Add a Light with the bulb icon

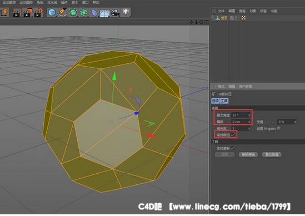coord(126,12)
